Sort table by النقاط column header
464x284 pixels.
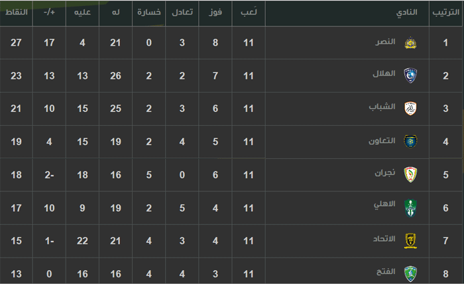point(17,12)
